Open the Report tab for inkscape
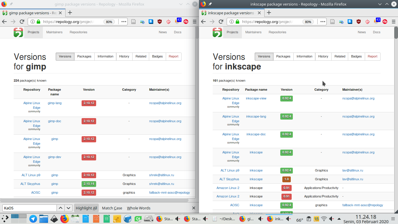 click(373, 56)
